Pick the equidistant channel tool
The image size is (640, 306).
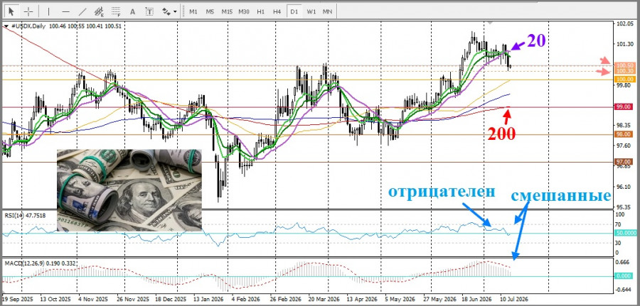(99, 11)
